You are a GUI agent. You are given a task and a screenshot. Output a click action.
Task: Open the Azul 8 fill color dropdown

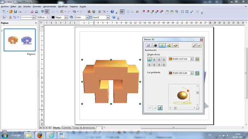pos(108,17)
